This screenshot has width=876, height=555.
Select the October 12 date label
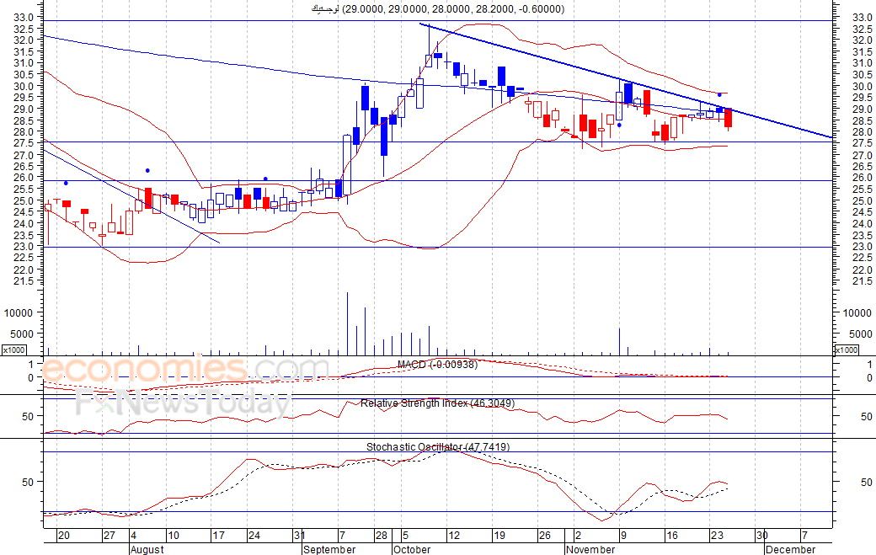click(454, 536)
